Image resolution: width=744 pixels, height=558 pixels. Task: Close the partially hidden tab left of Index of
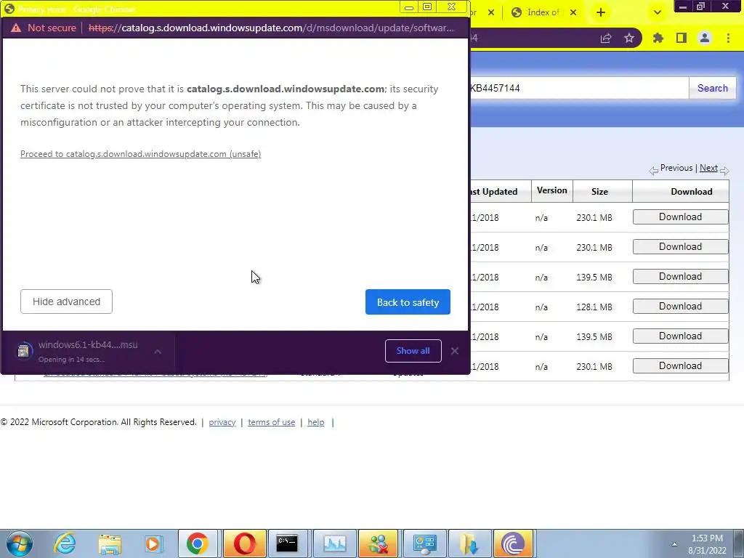pos(491,12)
